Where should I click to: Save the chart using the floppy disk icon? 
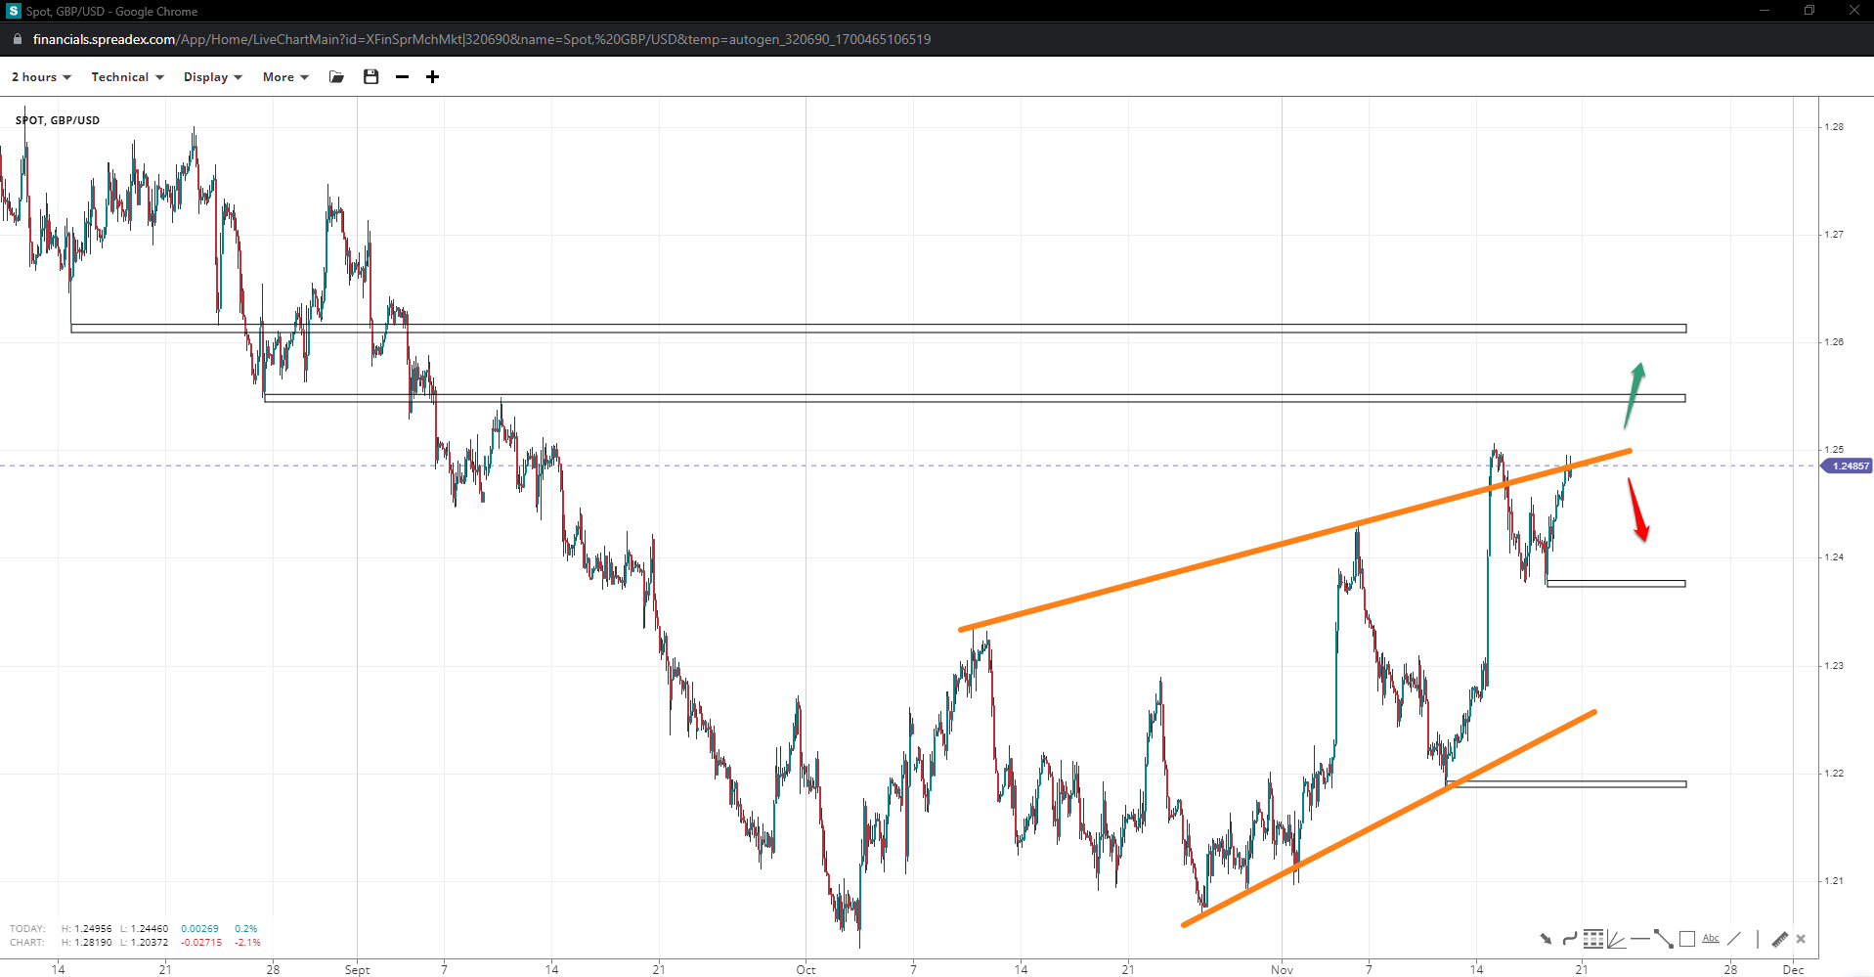[x=370, y=77]
